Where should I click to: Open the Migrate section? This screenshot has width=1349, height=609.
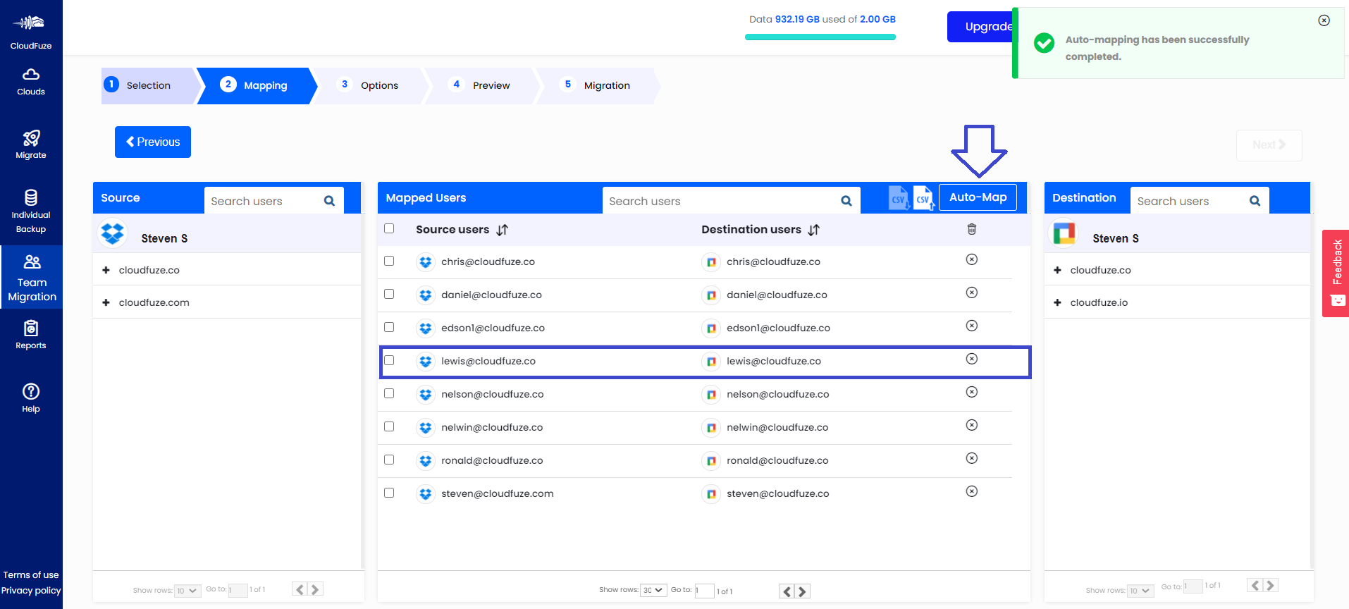[30, 144]
